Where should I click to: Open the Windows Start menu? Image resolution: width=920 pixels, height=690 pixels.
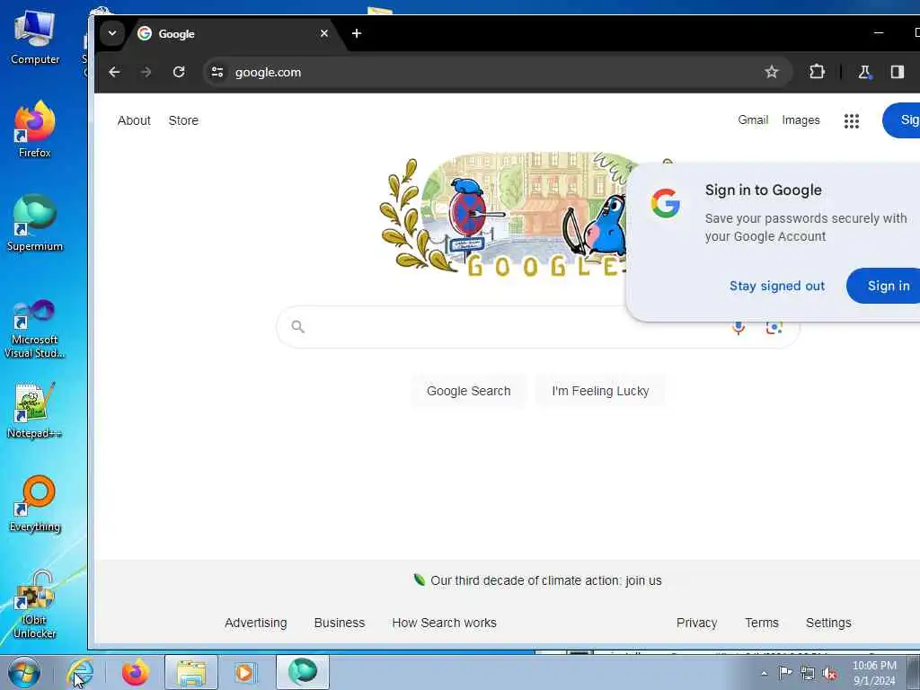tap(24, 672)
